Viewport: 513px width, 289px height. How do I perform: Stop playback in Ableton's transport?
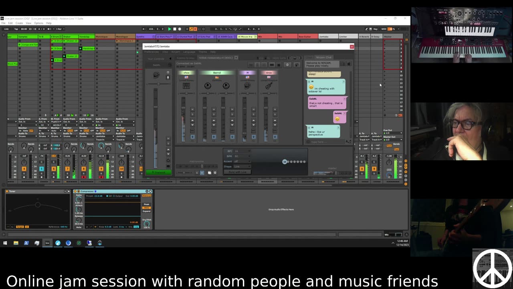click(174, 29)
